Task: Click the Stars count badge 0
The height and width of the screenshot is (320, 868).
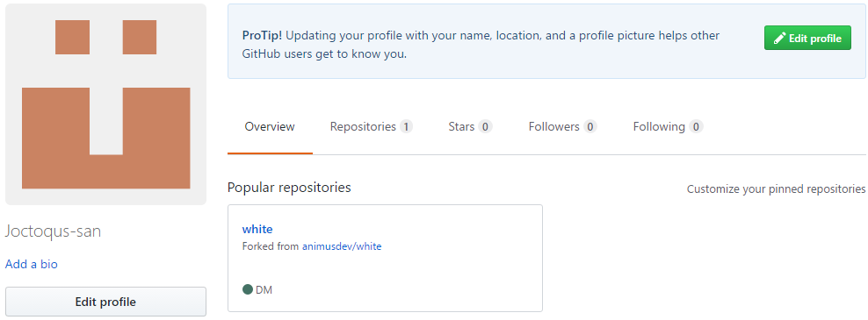Action: tap(486, 126)
